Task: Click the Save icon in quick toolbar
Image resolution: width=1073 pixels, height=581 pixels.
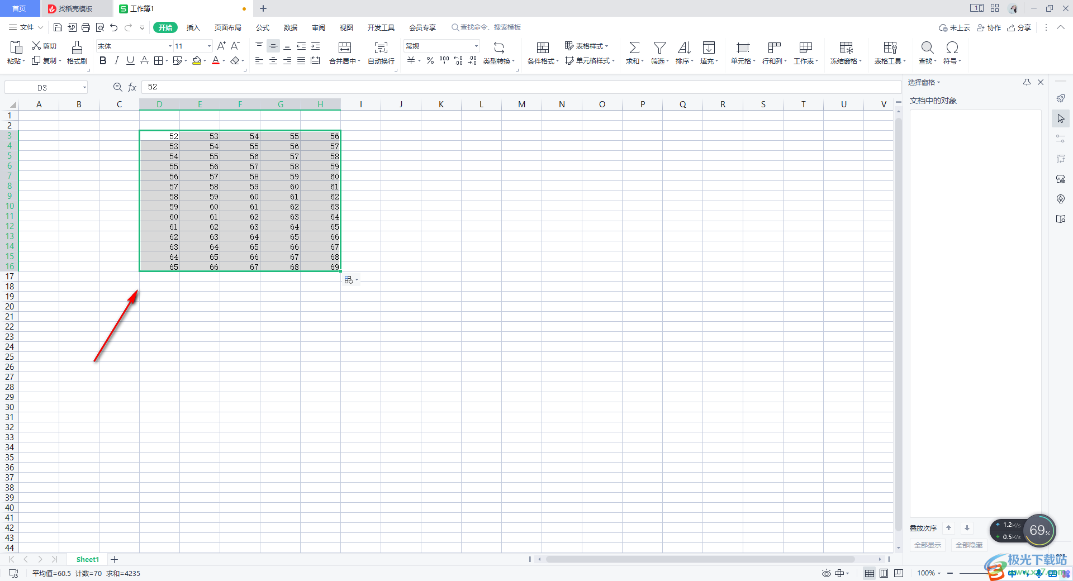Action: pyautogui.click(x=58, y=27)
